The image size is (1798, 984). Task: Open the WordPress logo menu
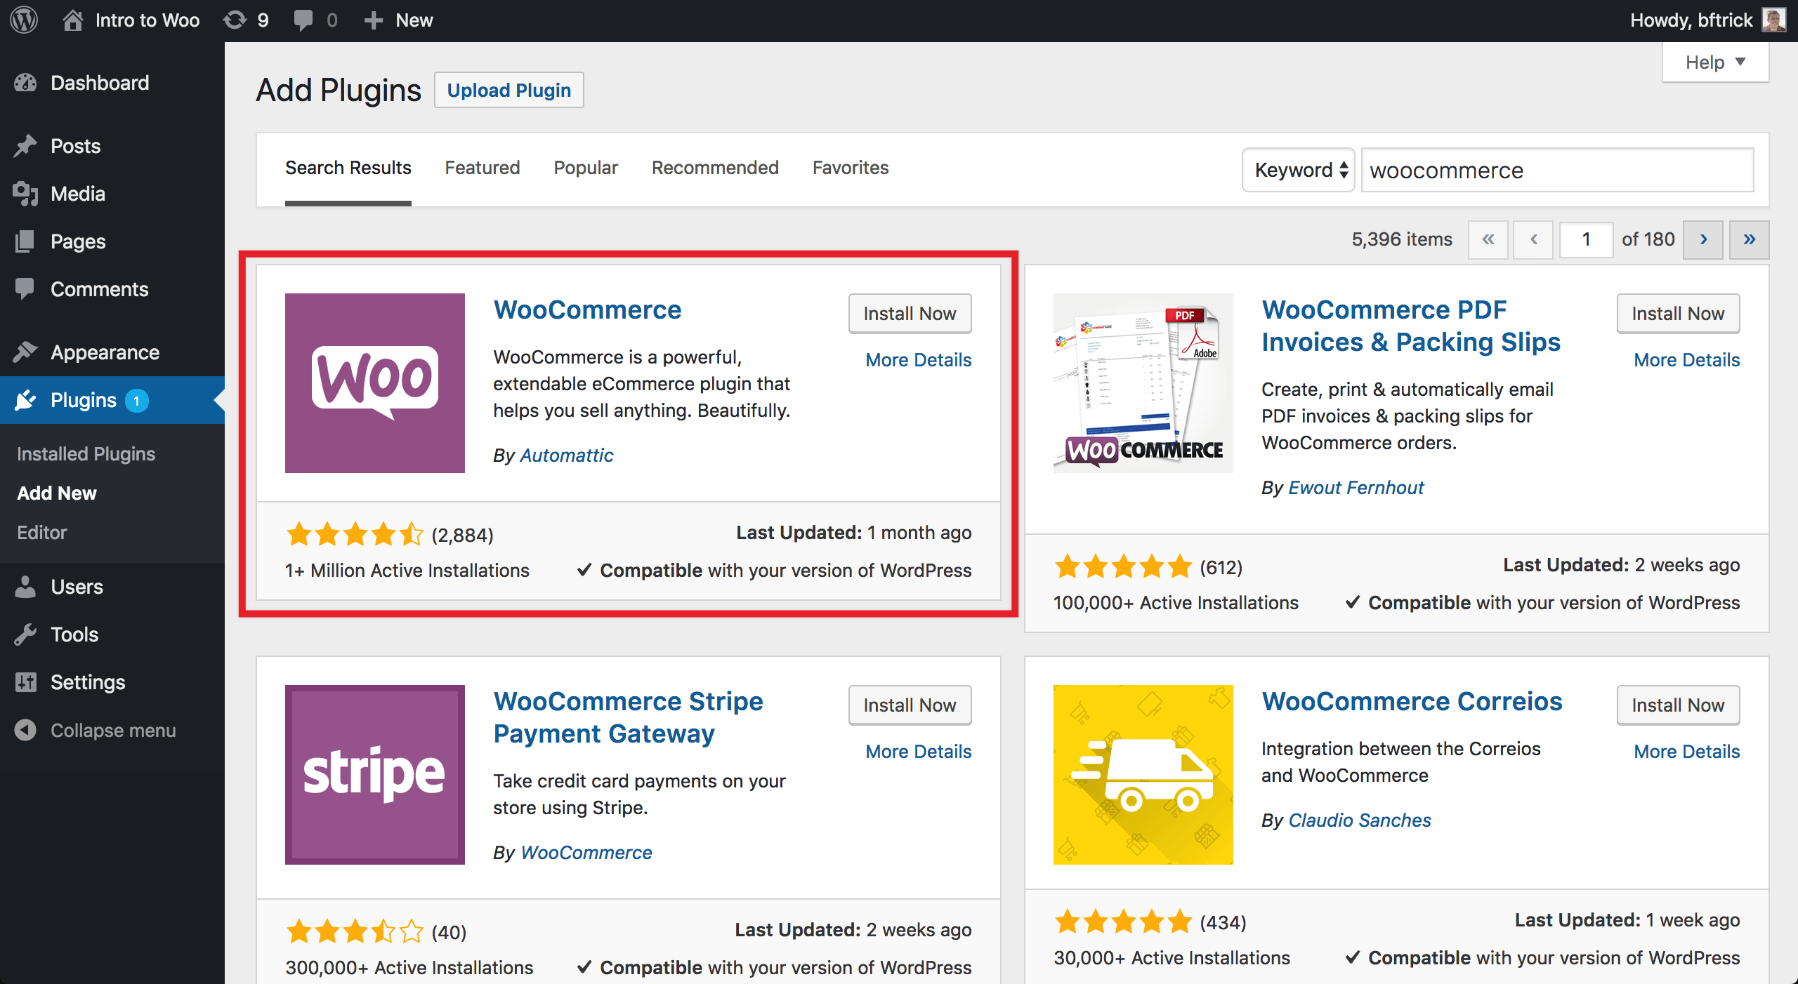click(x=23, y=20)
